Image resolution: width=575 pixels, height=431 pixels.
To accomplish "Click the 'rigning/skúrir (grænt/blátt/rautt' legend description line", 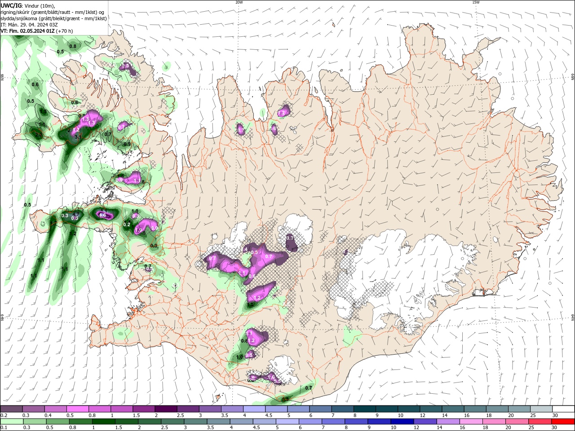I will [53, 12].
